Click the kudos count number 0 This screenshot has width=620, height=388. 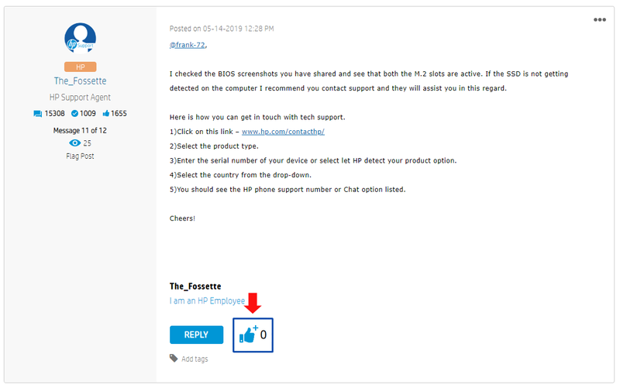263,335
